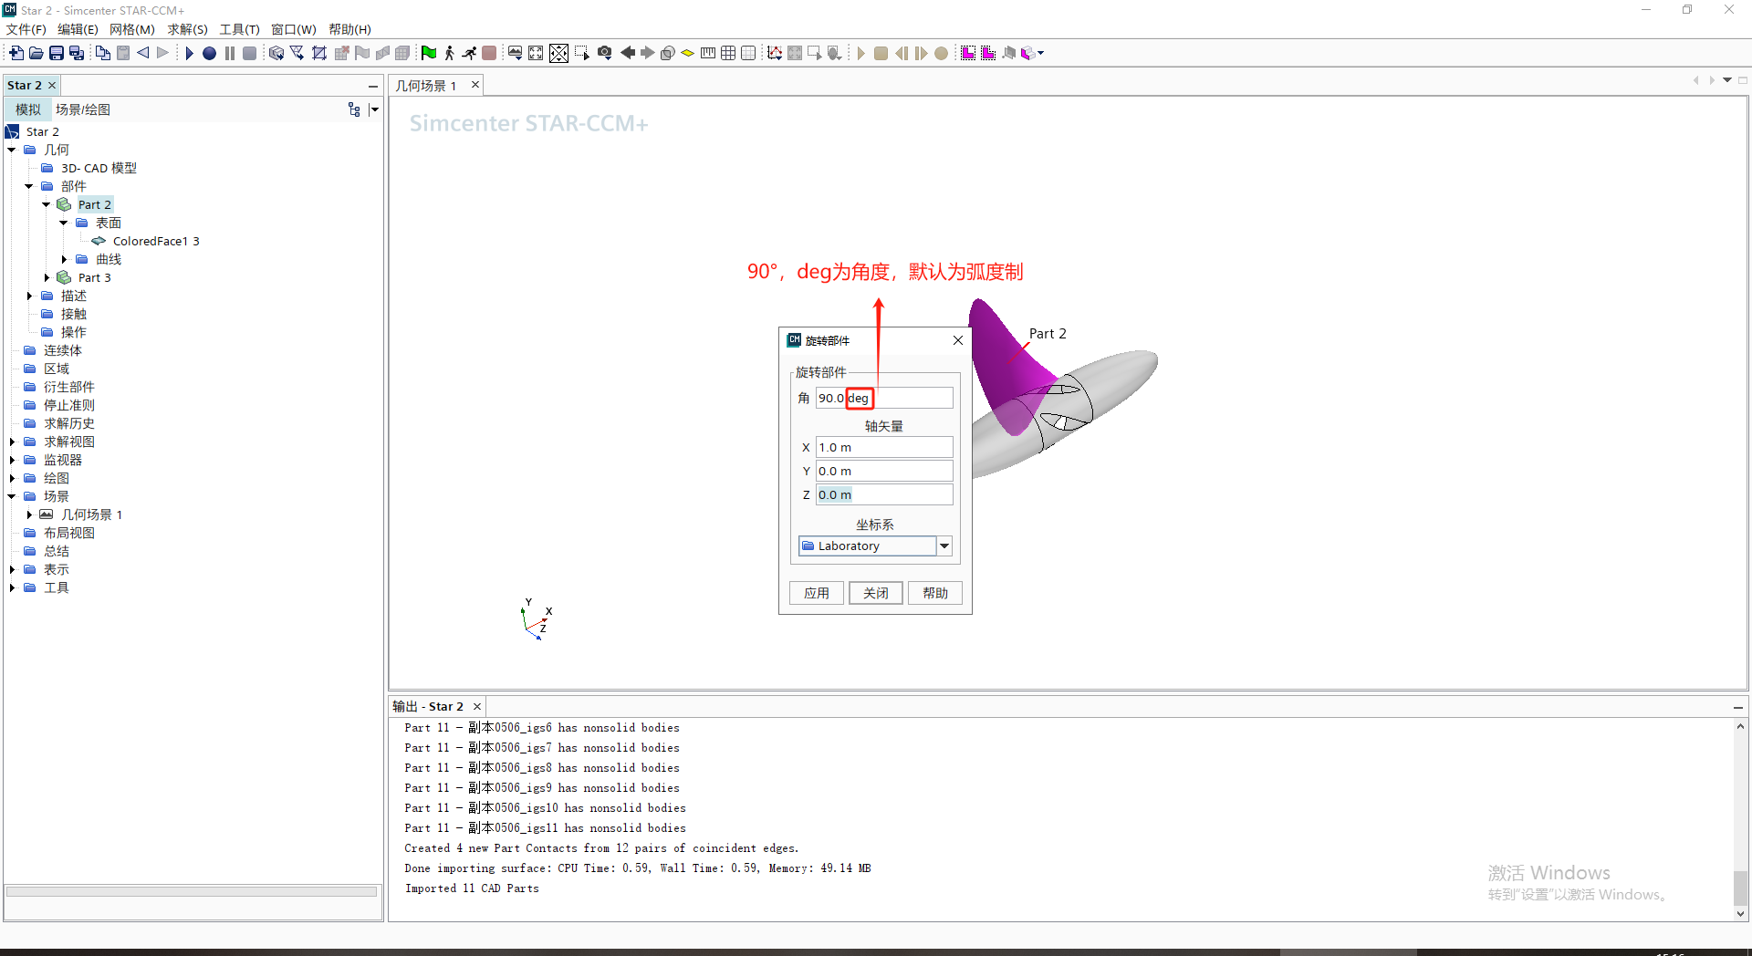Select the 停止准则 tree item
This screenshot has width=1752, height=956.
pyautogui.click(x=69, y=405)
